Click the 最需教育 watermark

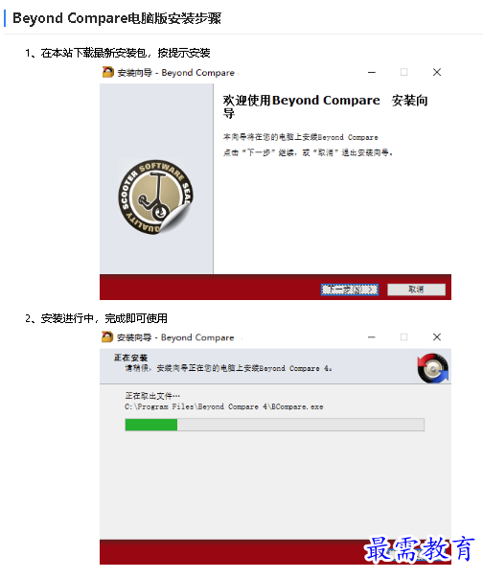pos(420,549)
